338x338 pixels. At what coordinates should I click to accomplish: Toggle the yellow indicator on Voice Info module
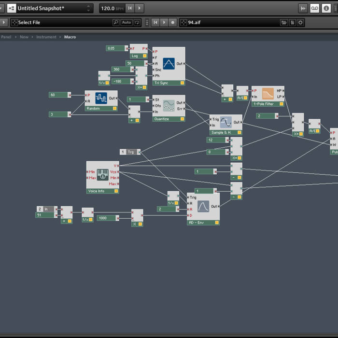tap(115, 191)
